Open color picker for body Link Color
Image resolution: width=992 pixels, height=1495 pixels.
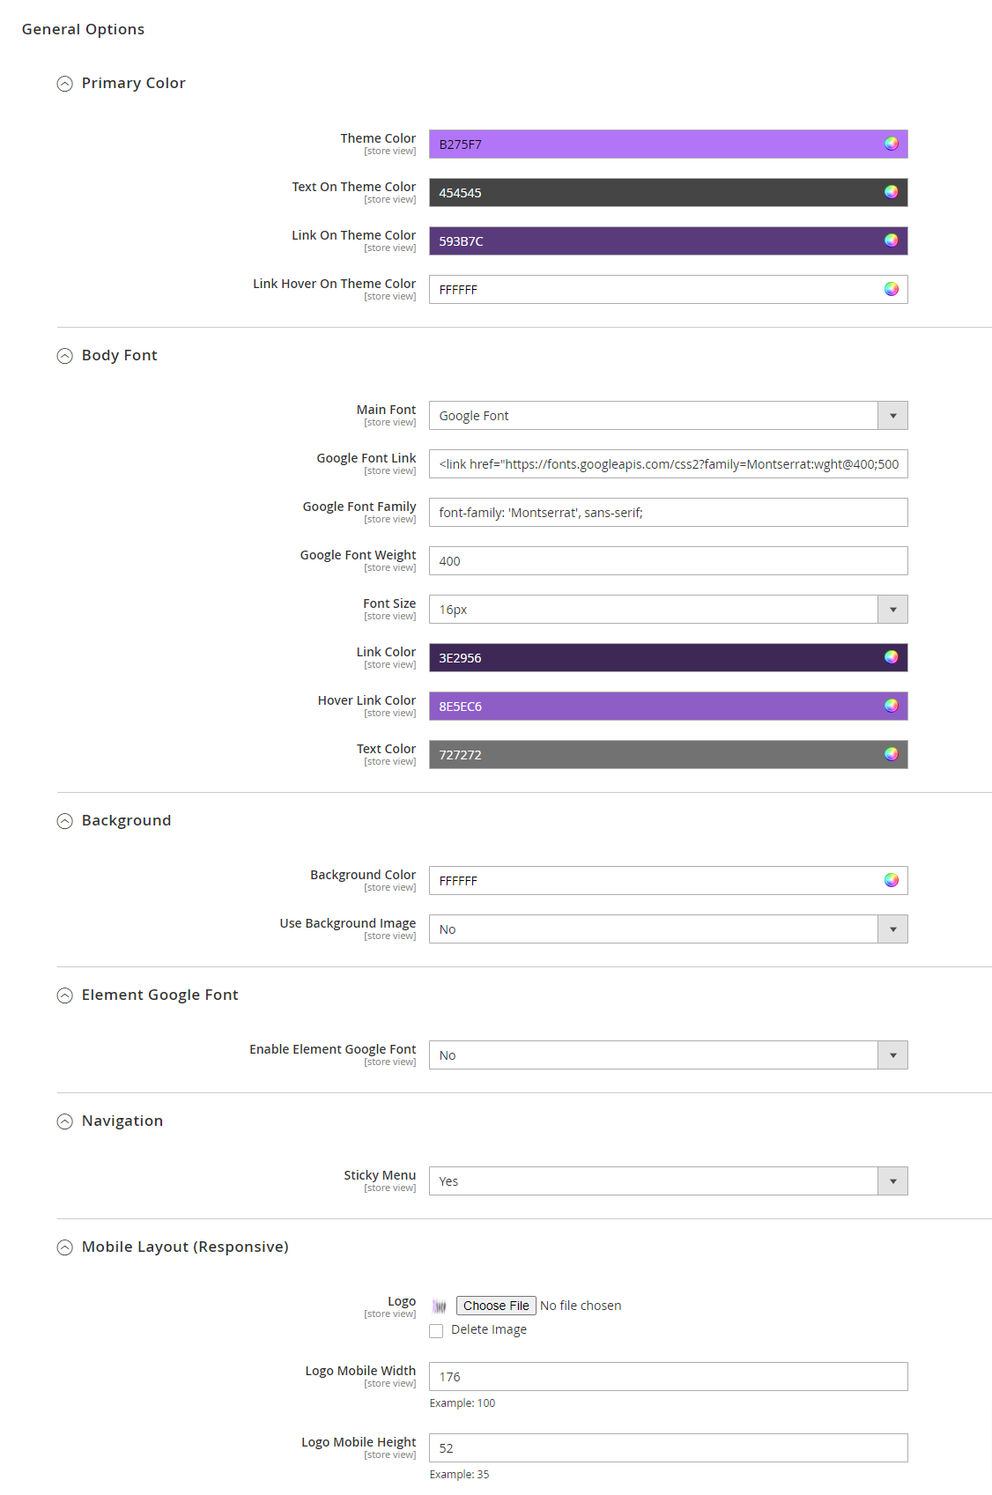[x=891, y=657]
